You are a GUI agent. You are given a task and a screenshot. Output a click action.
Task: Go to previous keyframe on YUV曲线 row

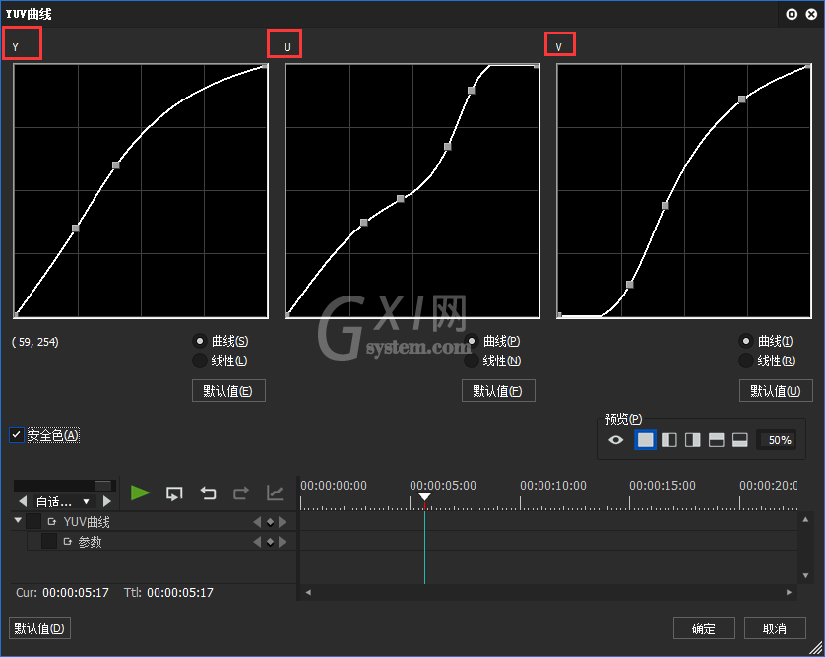pyautogui.click(x=257, y=522)
